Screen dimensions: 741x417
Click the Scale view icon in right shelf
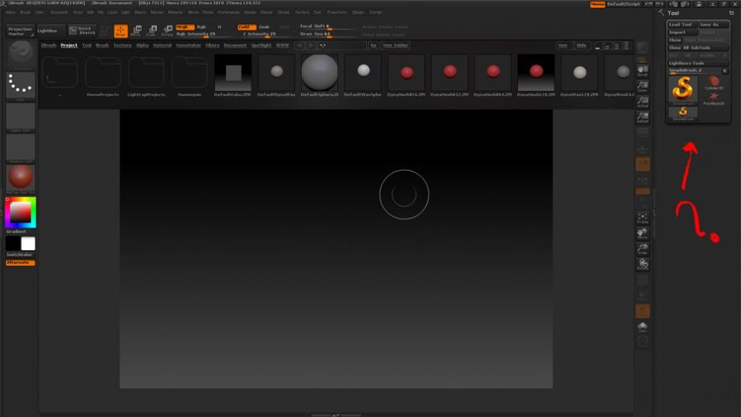[x=643, y=249]
